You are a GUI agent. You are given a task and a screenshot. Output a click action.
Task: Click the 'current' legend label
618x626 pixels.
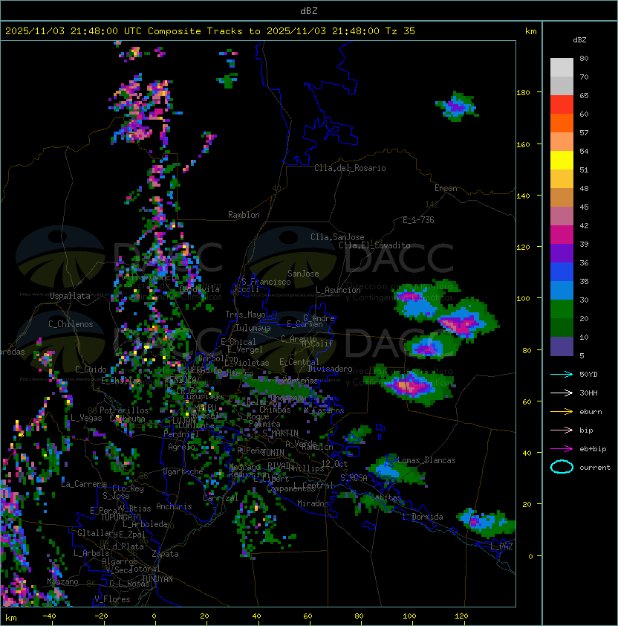pyautogui.click(x=595, y=468)
